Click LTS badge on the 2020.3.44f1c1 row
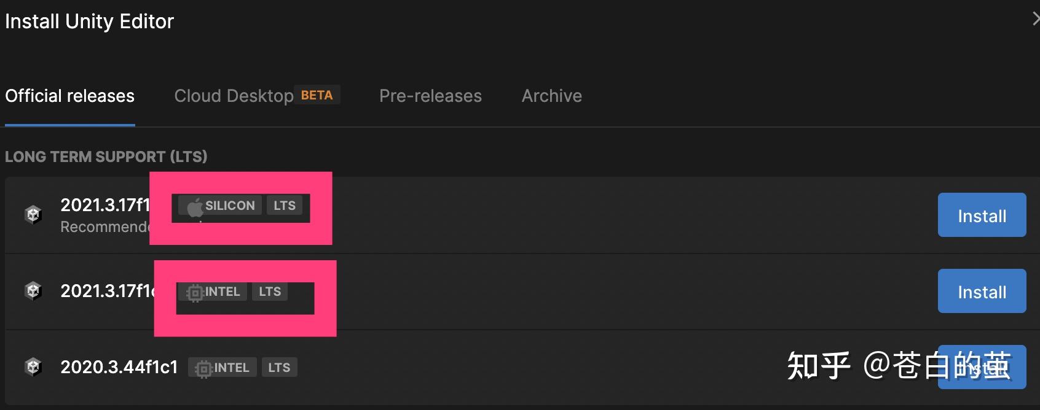Image resolution: width=1040 pixels, height=410 pixels. click(279, 368)
